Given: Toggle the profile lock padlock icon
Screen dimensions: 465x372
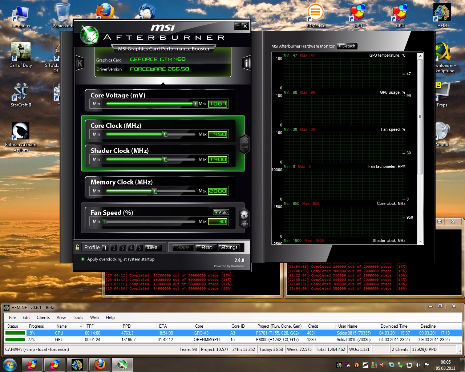Looking at the screenshot, I should point(77,247).
